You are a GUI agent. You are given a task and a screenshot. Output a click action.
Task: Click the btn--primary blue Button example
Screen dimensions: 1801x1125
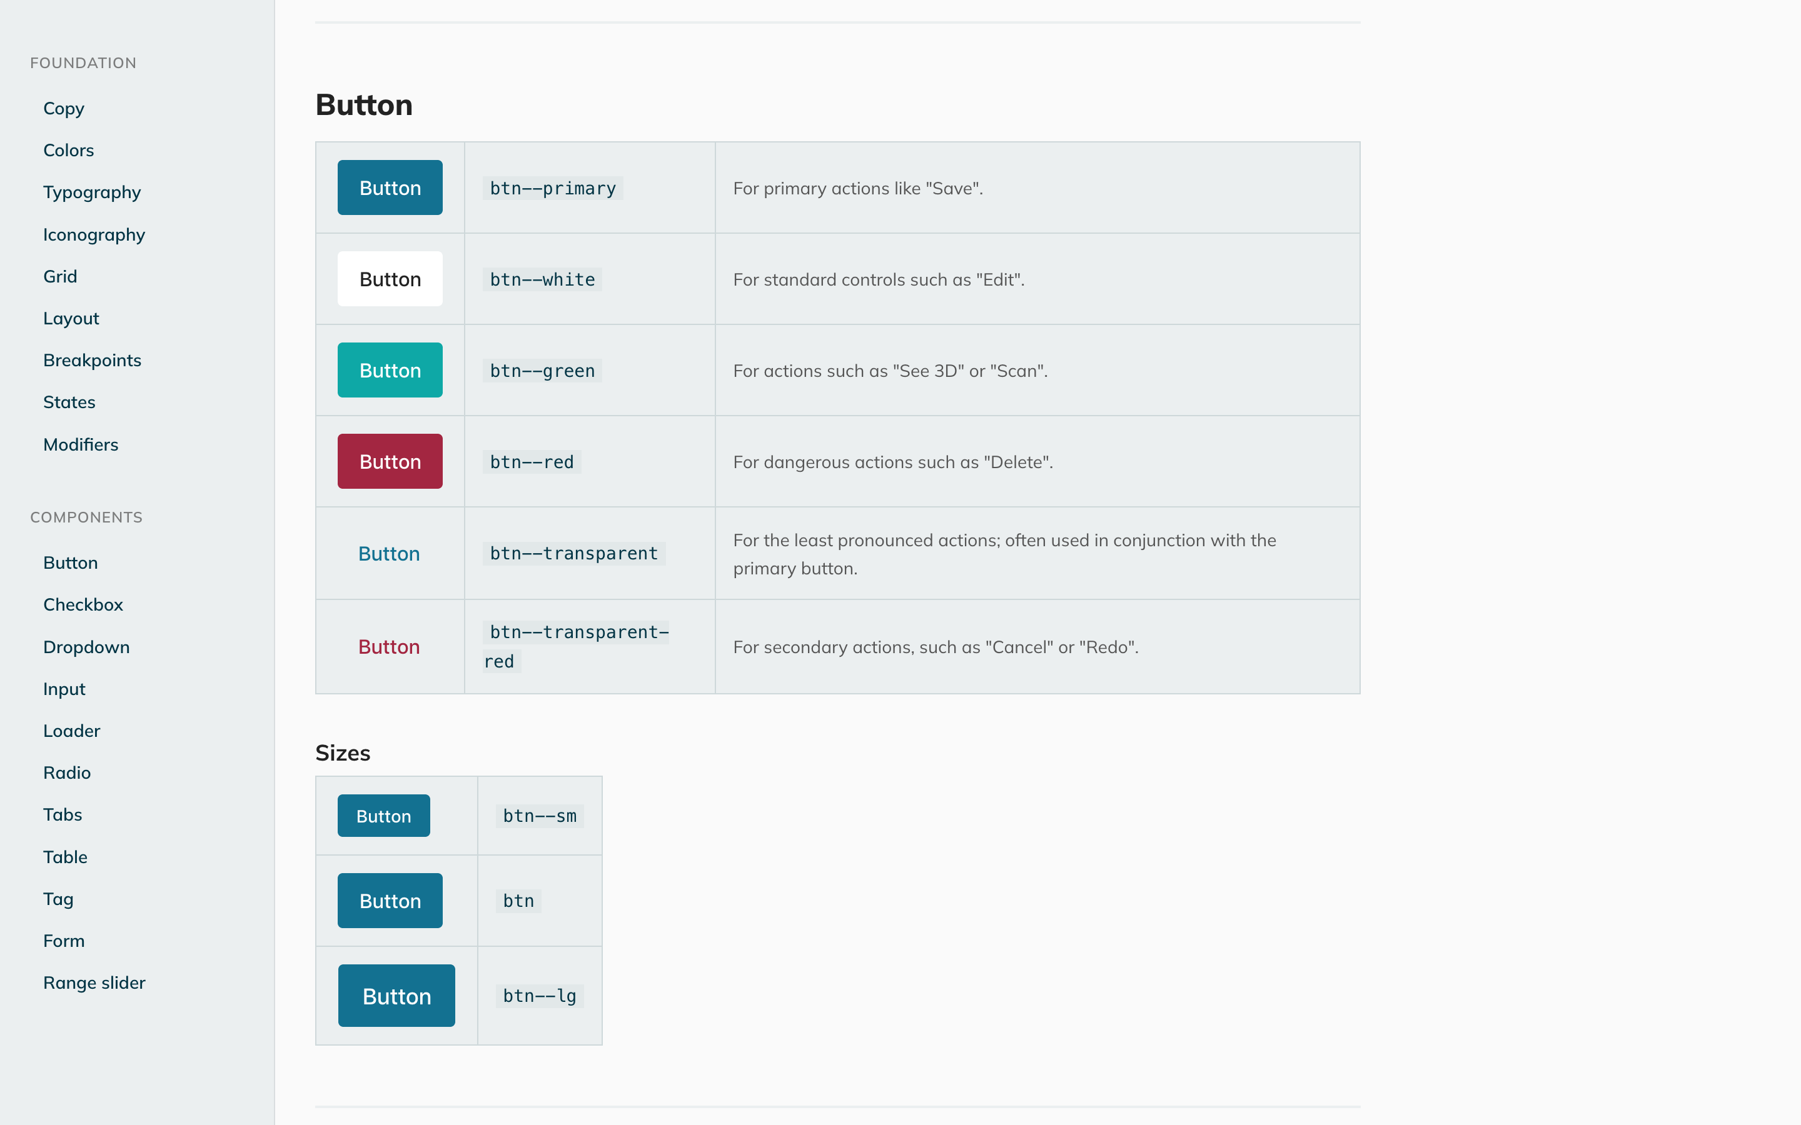(x=390, y=187)
